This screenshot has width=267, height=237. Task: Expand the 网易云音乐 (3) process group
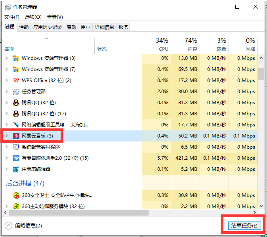click(7, 136)
